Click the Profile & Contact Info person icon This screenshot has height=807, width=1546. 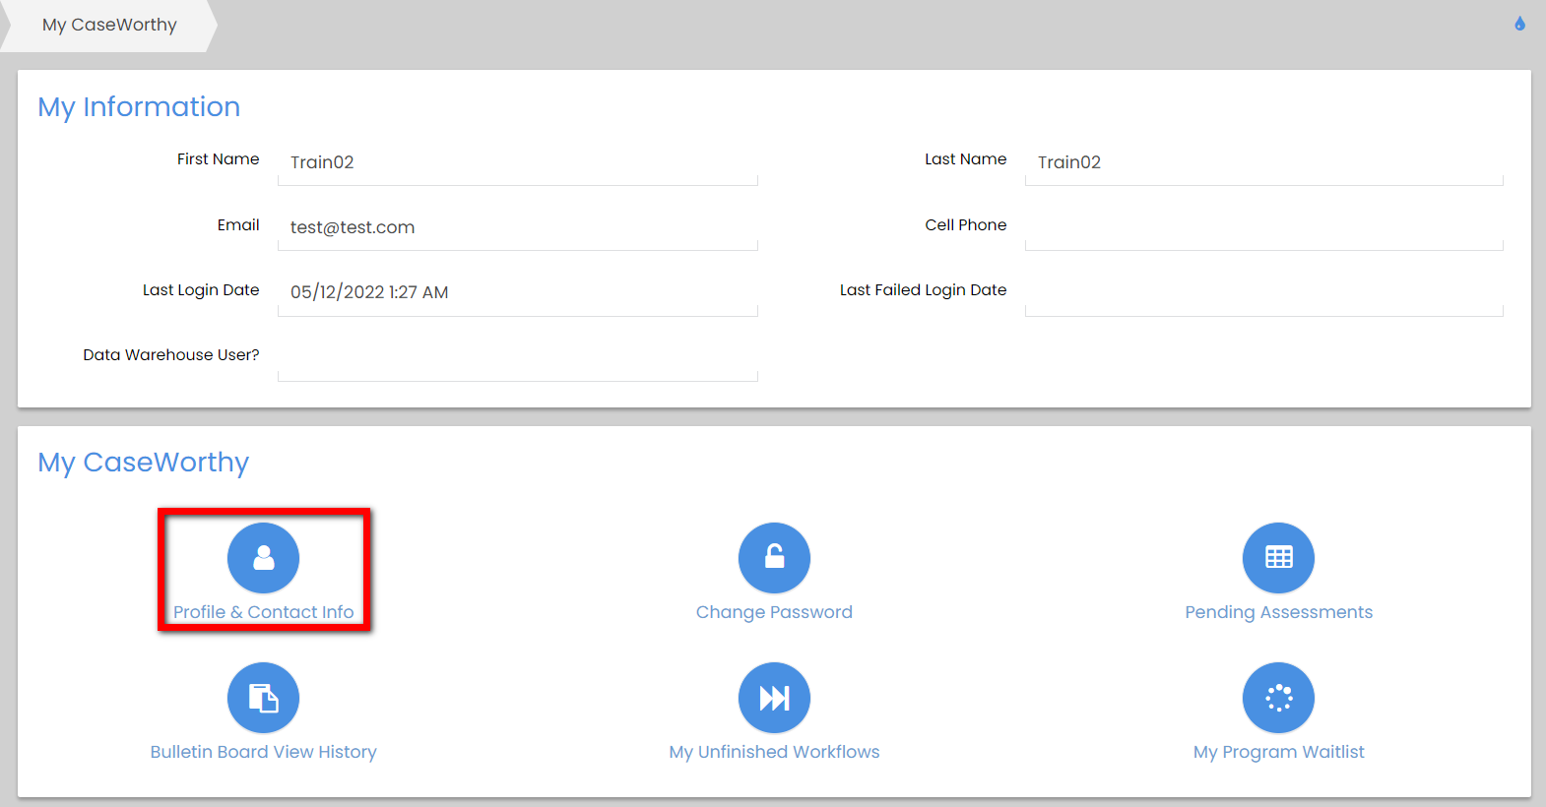pyautogui.click(x=263, y=558)
